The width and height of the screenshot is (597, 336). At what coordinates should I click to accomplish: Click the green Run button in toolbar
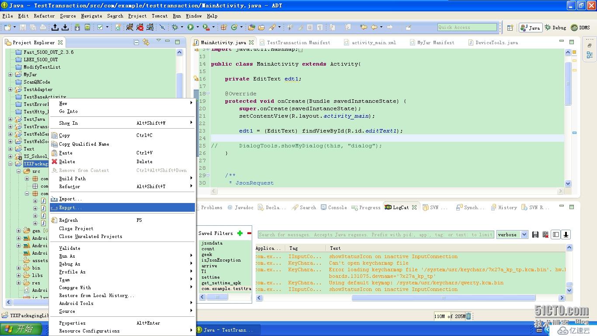[x=191, y=27]
